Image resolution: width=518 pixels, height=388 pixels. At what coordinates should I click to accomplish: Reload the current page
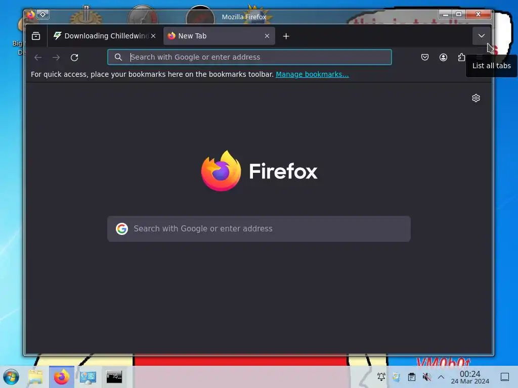pyautogui.click(x=74, y=58)
